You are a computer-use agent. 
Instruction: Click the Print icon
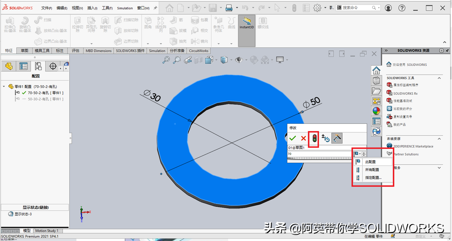click(x=229, y=8)
